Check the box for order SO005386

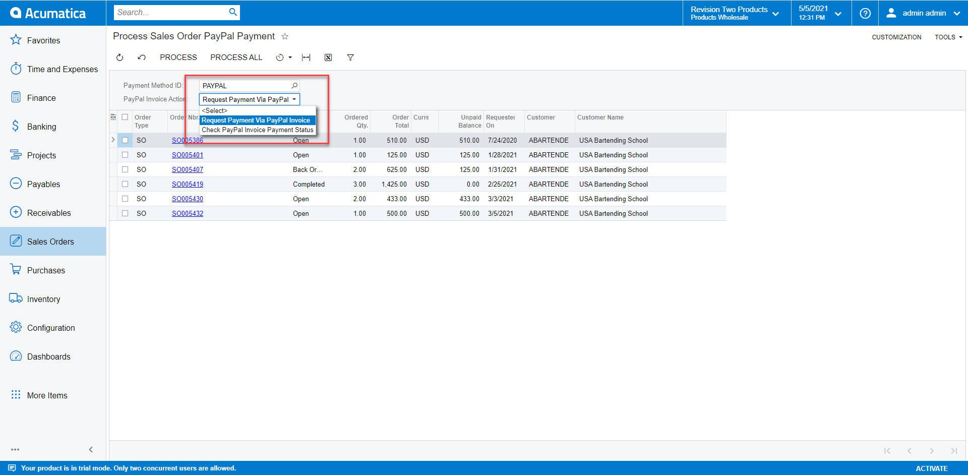coord(125,140)
